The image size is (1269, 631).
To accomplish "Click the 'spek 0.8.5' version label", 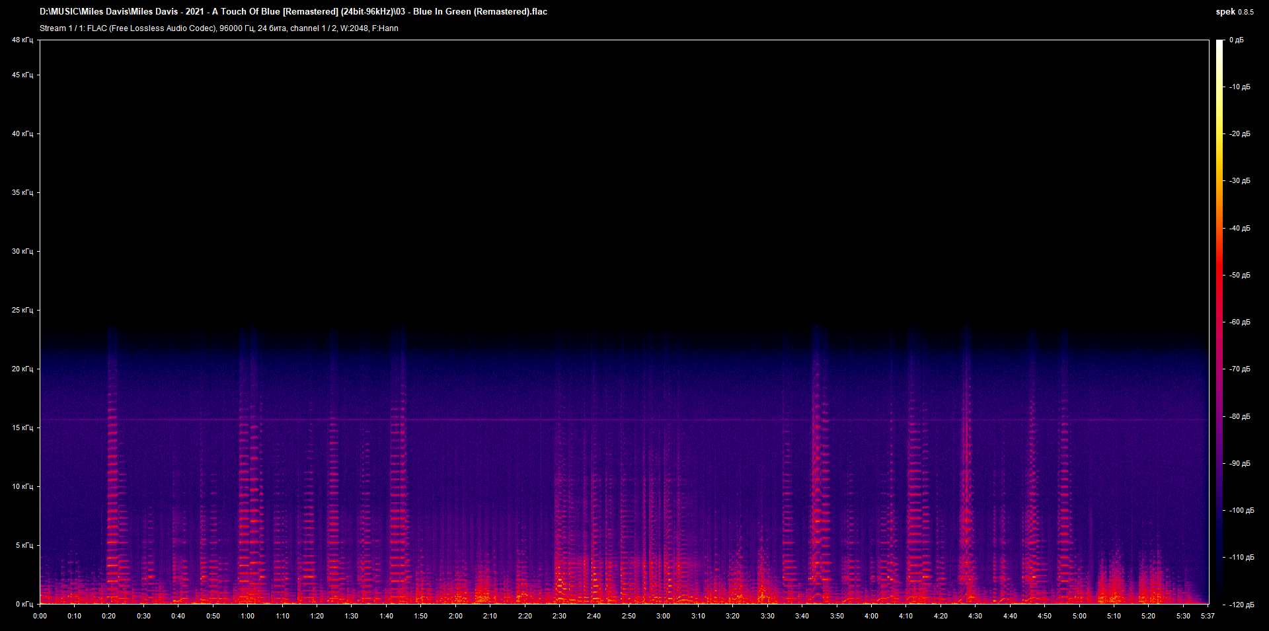I will point(1235,12).
